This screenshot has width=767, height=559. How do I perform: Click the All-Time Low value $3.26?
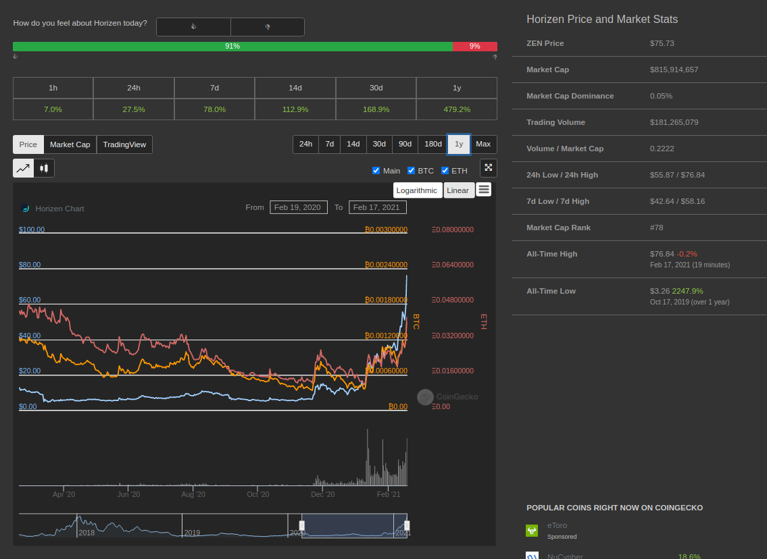(x=660, y=291)
